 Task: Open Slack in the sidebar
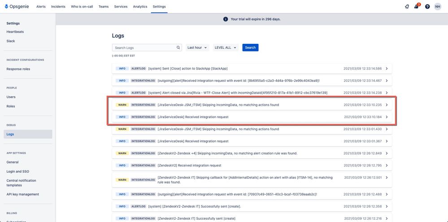(x=11, y=41)
